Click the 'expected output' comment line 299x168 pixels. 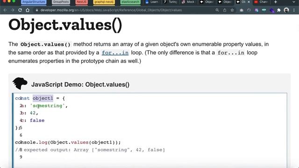[90, 150]
